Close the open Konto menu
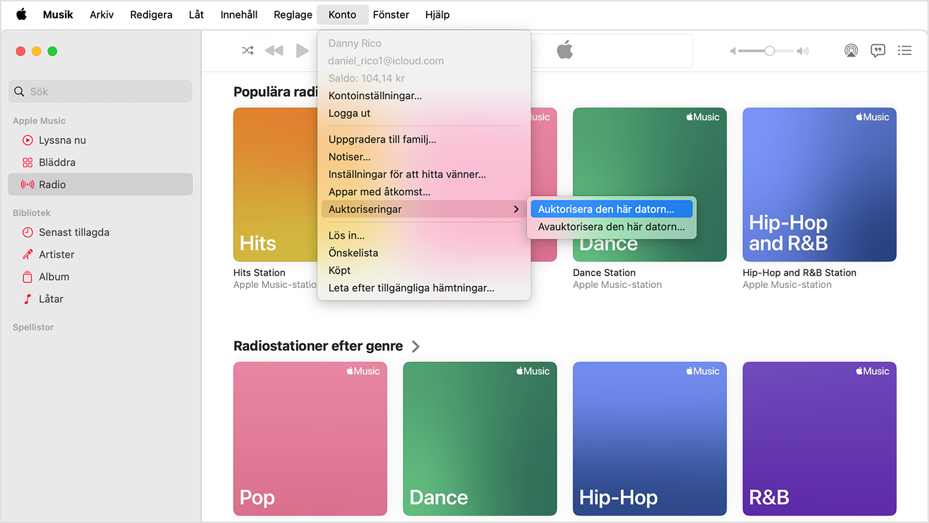The height and width of the screenshot is (523, 929). pyautogui.click(x=342, y=15)
